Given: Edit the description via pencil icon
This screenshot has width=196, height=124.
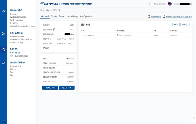Looking at the screenshot, I should 54,30.
